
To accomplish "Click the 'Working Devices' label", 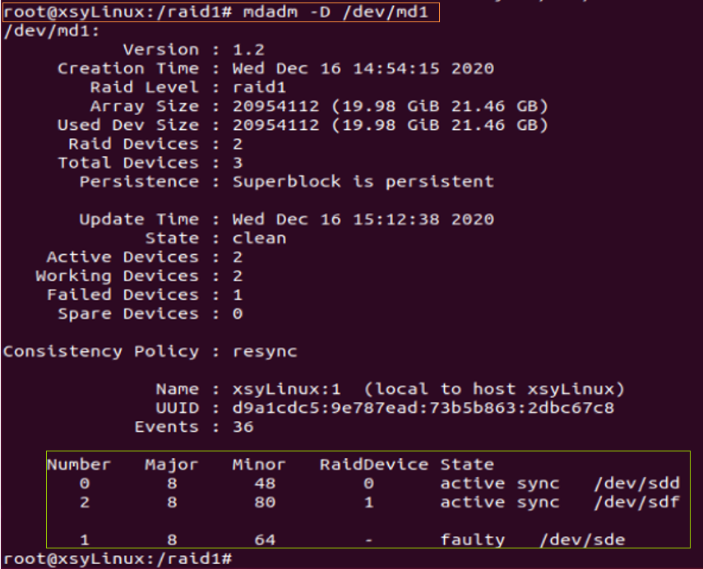I will [117, 276].
